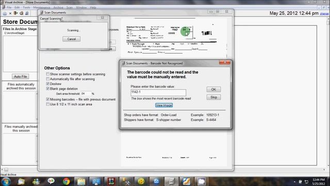Open the Window menu
330x186 pixels.
point(81,7)
